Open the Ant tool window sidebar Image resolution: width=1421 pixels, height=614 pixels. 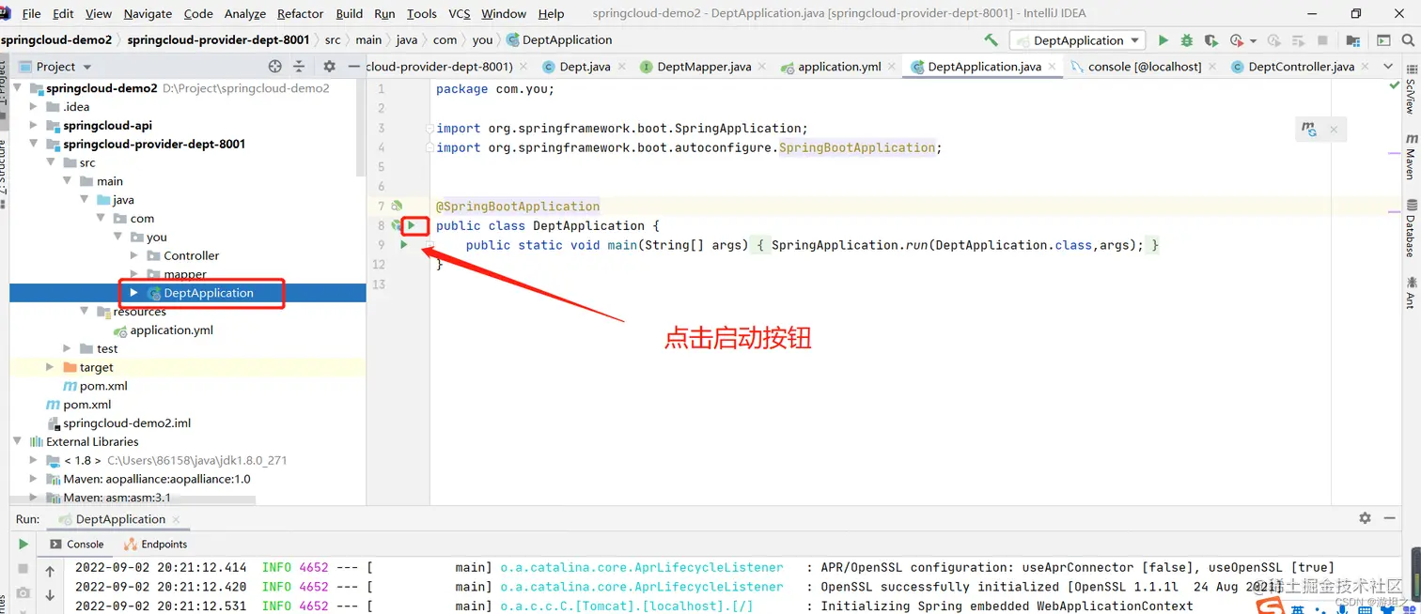[x=1411, y=292]
